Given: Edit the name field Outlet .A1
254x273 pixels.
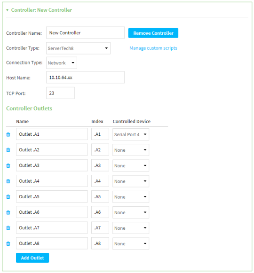Looking at the screenshot, I should pyautogui.click(x=52, y=134).
